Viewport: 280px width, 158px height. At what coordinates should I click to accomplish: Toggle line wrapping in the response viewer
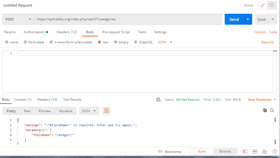106,111
